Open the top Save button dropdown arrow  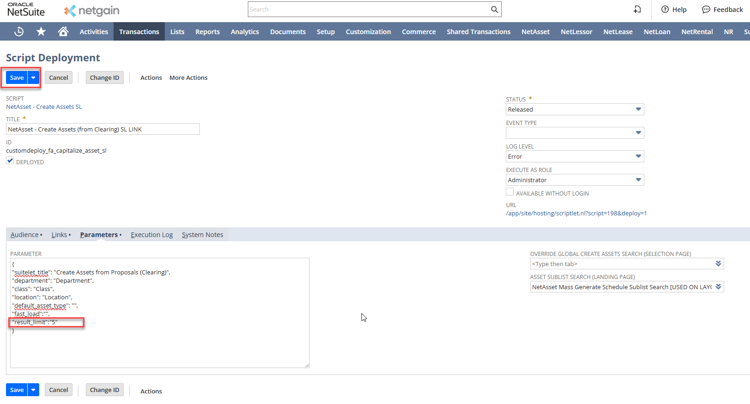(x=33, y=77)
